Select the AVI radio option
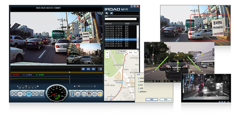Image resolution: width=241 pixels, height=114 pixels. coord(139,85)
